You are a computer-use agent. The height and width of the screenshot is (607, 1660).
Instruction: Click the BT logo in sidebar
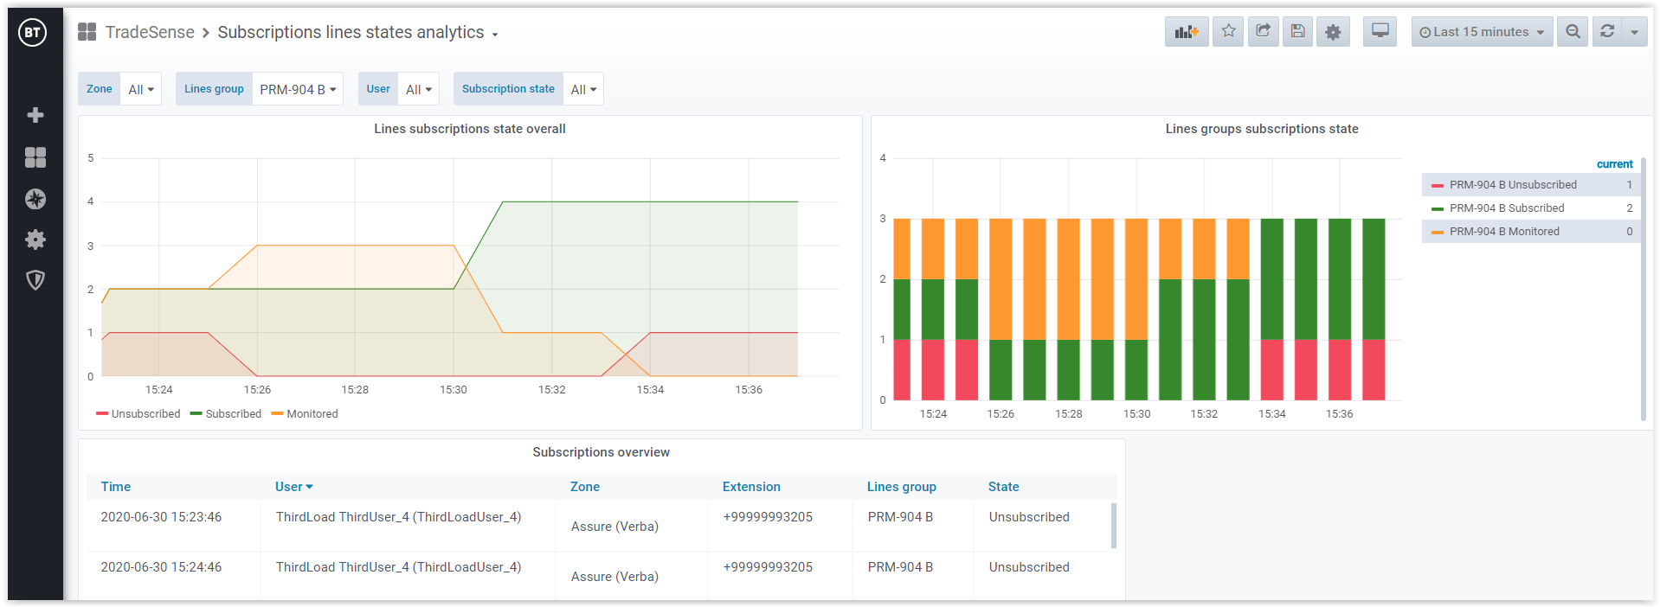[33, 33]
